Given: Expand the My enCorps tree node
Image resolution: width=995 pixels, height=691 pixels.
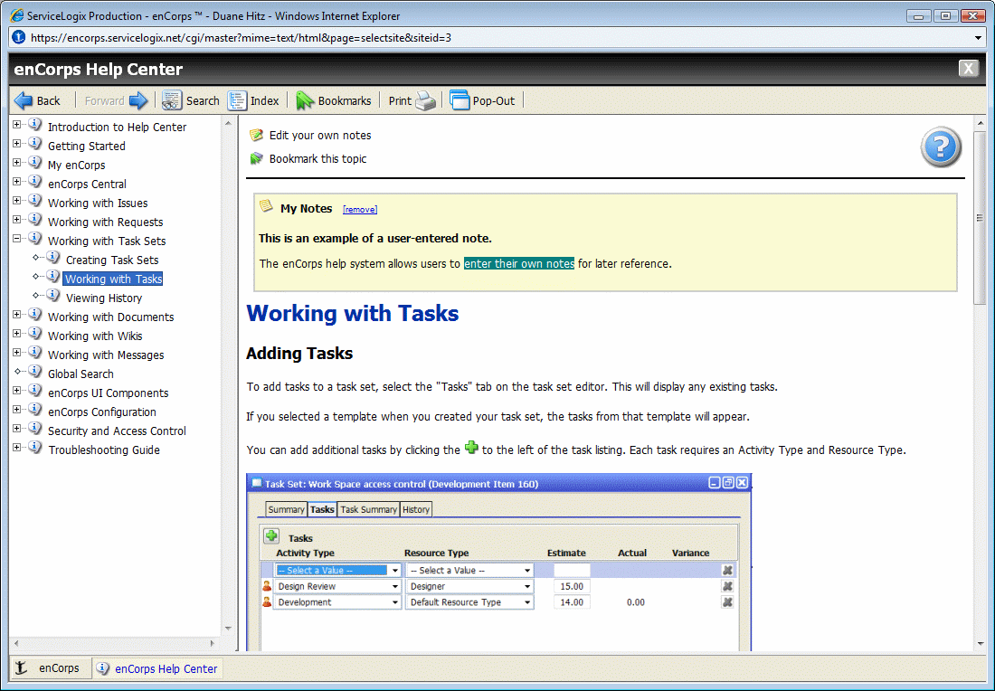Looking at the screenshot, I should (17, 163).
